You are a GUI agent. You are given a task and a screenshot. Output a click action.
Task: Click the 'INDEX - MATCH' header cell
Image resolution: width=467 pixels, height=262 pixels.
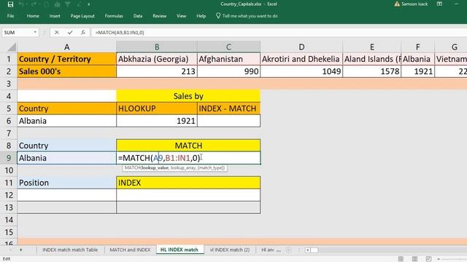pyautogui.click(x=228, y=108)
